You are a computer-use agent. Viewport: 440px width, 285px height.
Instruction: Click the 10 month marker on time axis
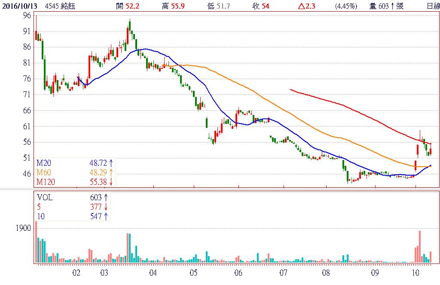pos(416,273)
